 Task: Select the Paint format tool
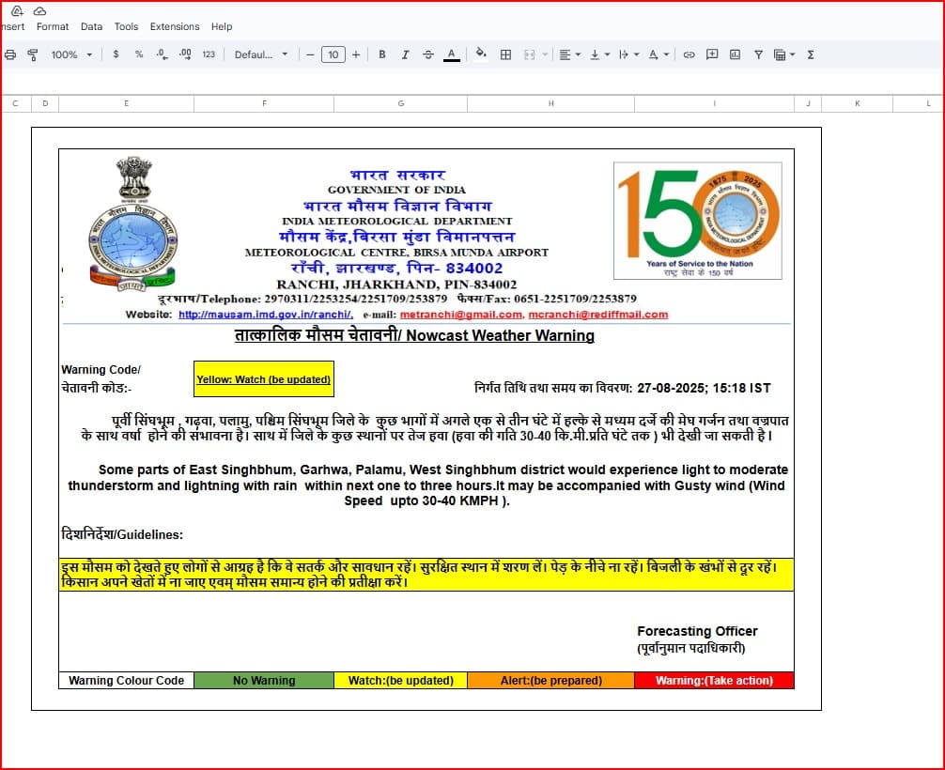click(33, 54)
